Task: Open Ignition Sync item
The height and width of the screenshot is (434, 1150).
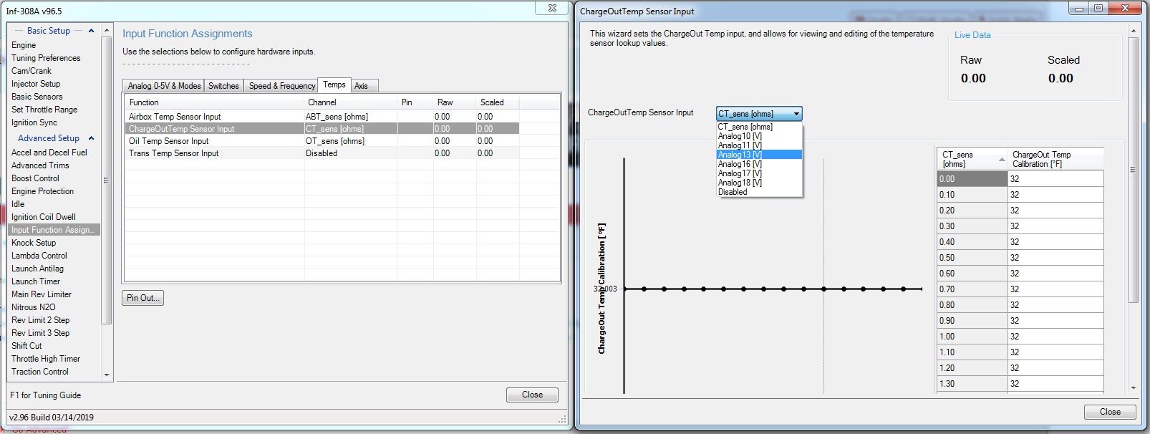Action: 34,122
